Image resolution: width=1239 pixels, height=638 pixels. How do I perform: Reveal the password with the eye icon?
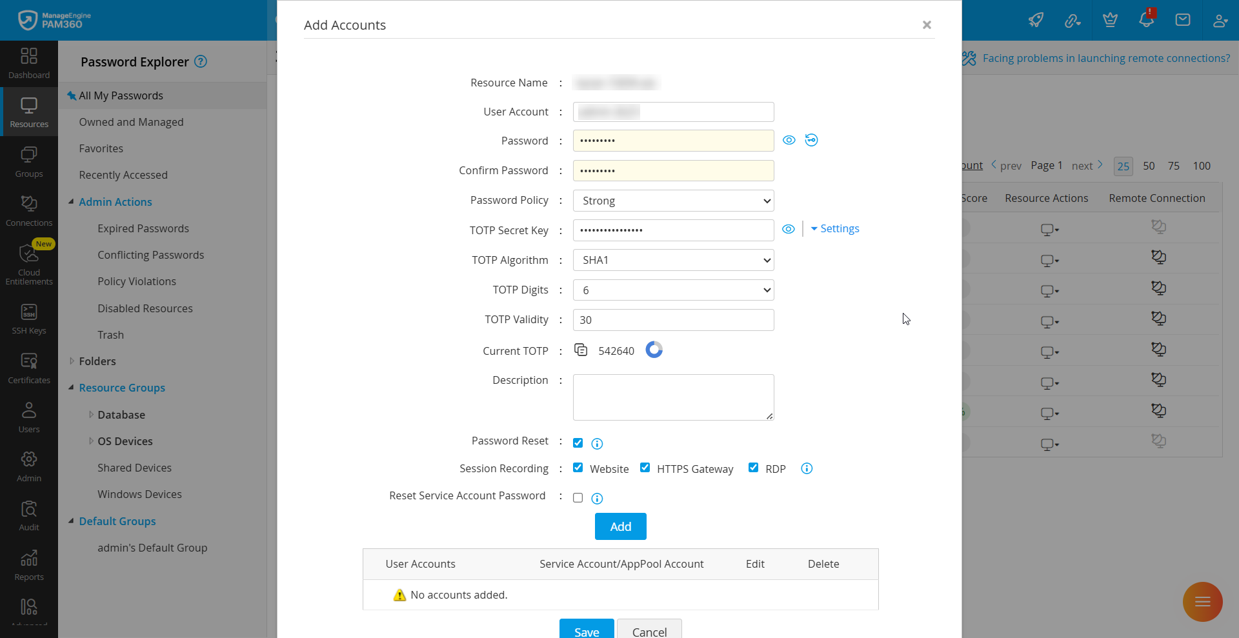pyautogui.click(x=789, y=140)
